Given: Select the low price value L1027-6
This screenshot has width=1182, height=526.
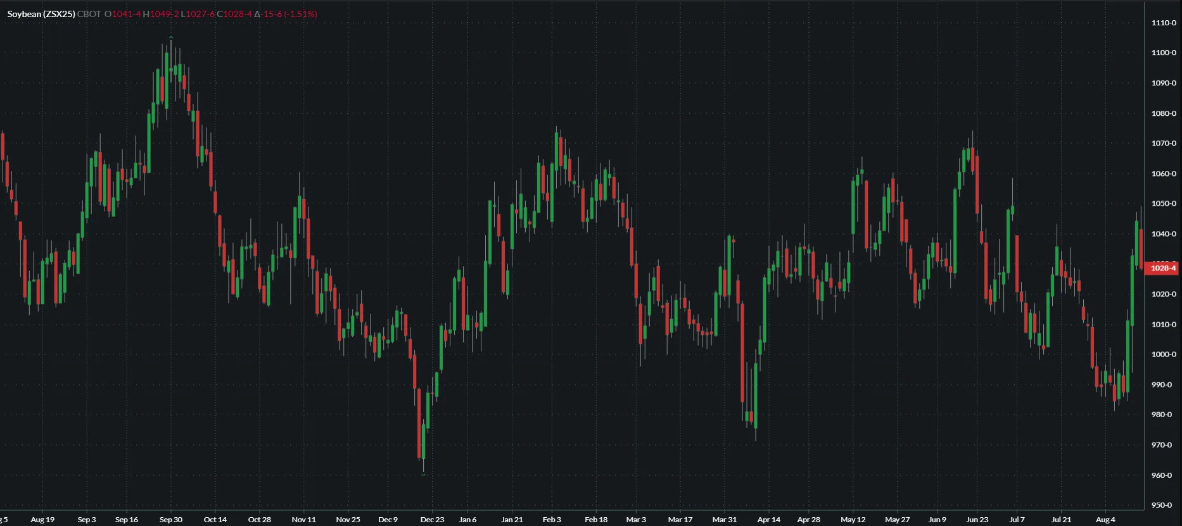Looking at the screenshot, I should click(x=198, y=14).
